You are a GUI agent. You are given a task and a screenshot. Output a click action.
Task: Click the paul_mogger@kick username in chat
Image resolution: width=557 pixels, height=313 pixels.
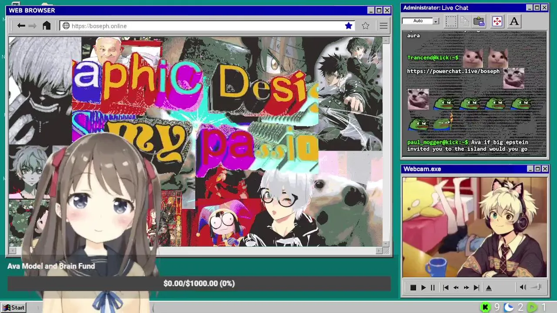coord(437,142)
